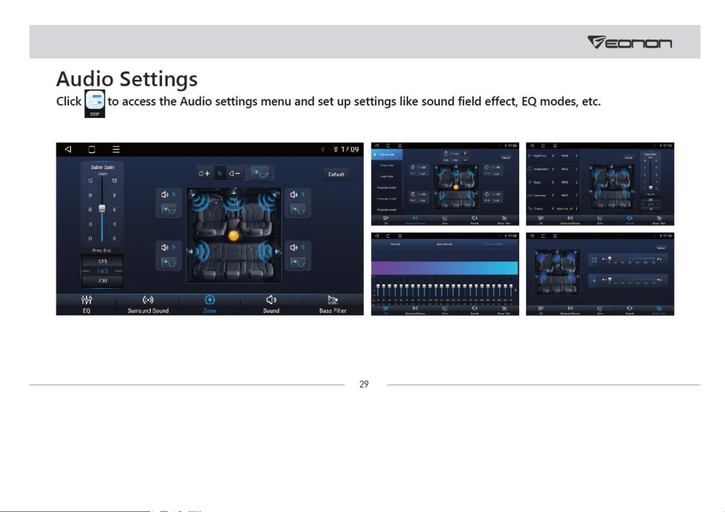This screenshot has width=725, height=512.
Task: Select Driver mode in the Surround Sound screenshot
Action: coord(387,166)
